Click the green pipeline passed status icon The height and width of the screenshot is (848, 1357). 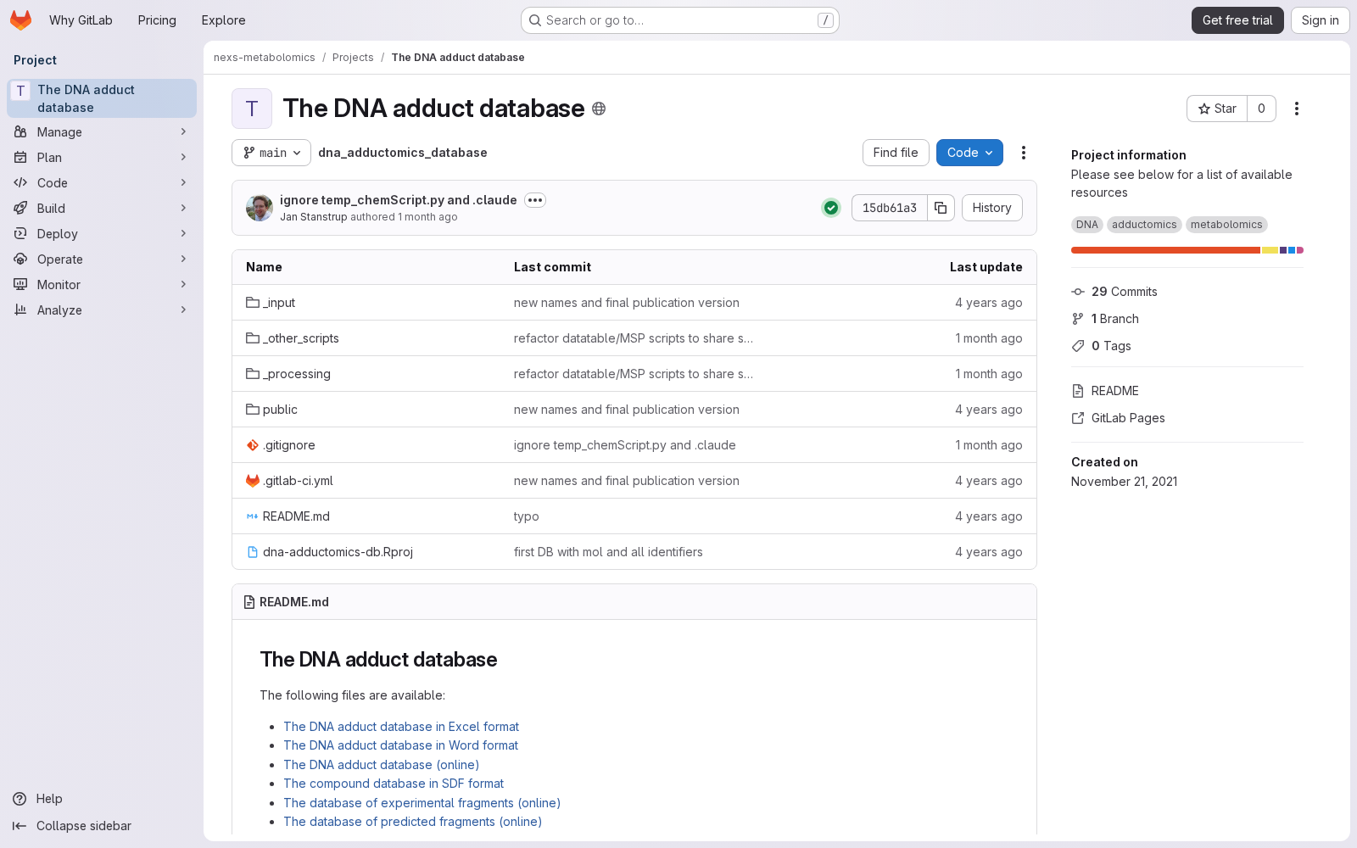pos(831,208)
